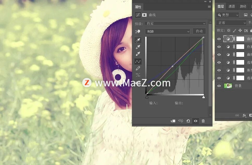Select the 背景 layer name
Screen dimensions: 252x165
[x=238, y=86]
